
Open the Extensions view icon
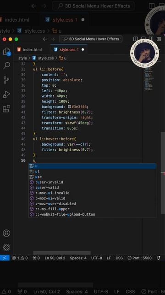6,109
